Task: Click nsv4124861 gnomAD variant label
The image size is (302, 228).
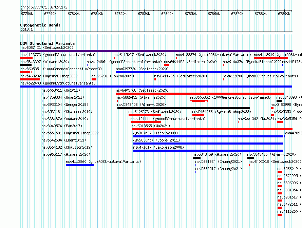Action: pyautogui.click(x=124, y=62)
